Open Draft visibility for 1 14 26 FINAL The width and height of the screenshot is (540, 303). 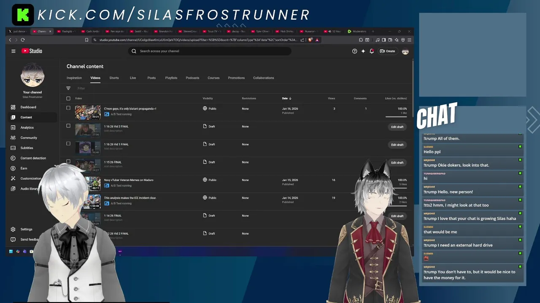point(209,215)
